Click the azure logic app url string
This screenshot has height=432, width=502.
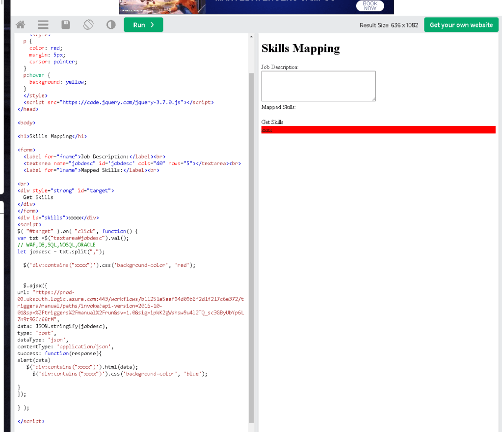click(131, 306)
